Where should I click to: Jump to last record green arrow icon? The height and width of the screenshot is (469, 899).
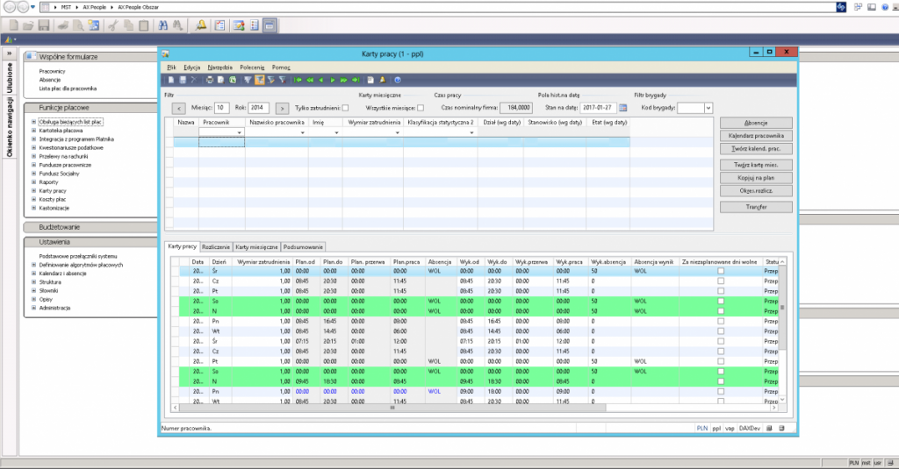[x=356, y=80]
